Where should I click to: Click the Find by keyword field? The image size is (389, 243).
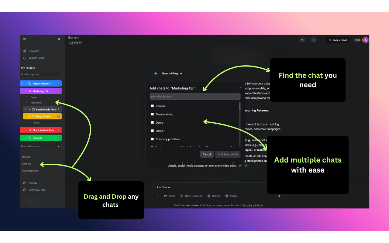point(41,74)
